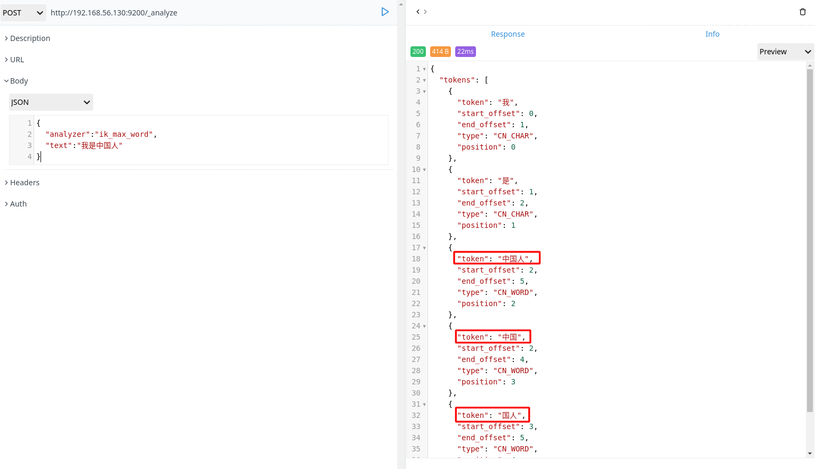Click the trash icon to clear response

coord(803,11)
